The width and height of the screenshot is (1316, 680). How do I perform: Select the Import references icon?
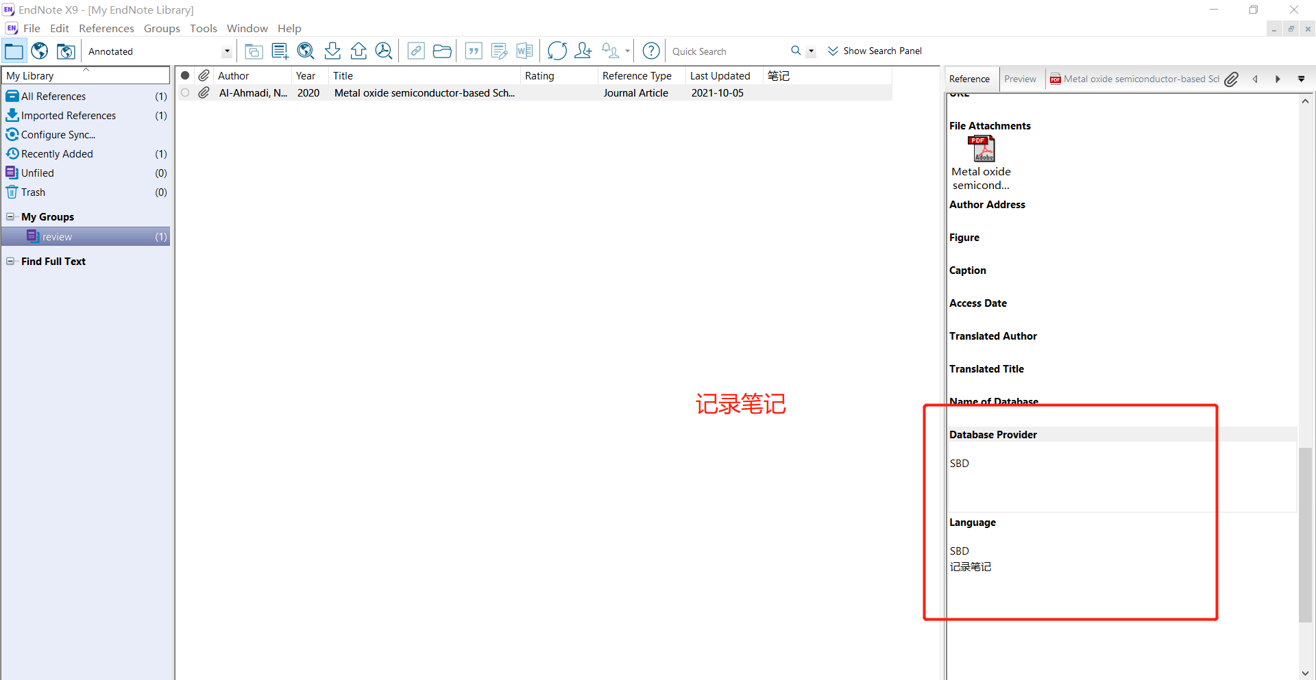click(x=332, y=51)
